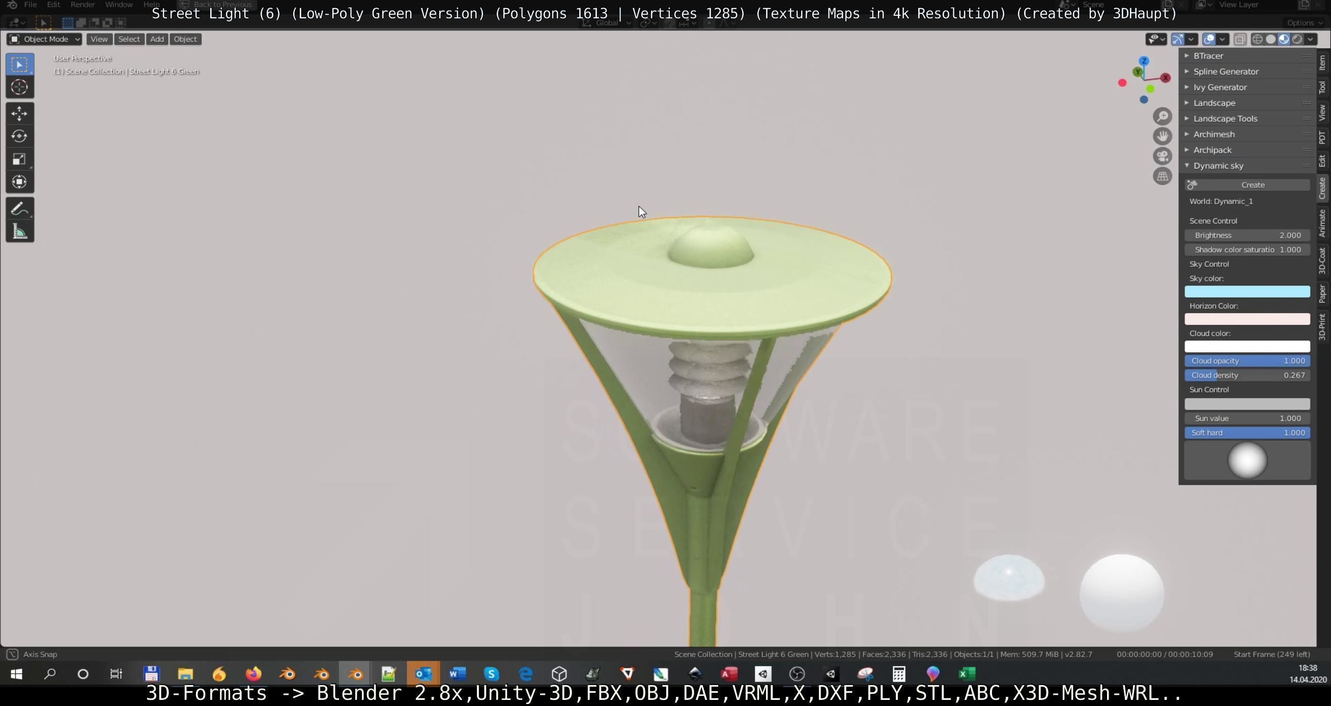
Task: Switch to Solid shading
Action: 1270,39
